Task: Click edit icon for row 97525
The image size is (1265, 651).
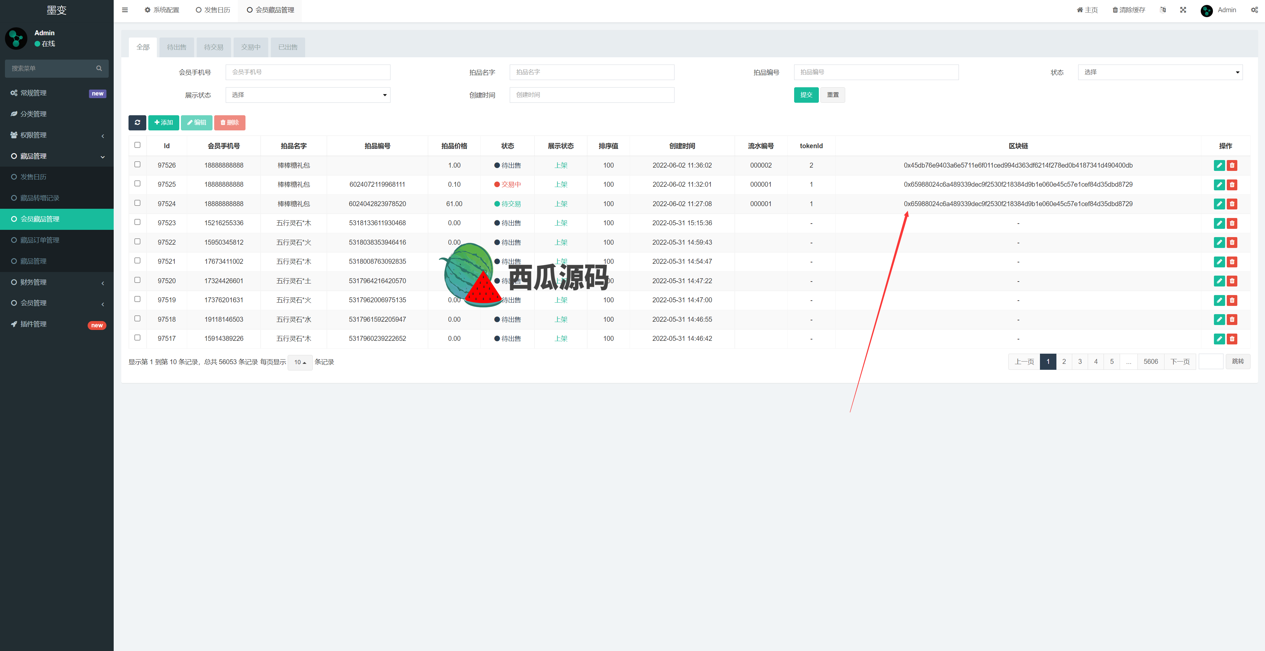Action: 1219,184
